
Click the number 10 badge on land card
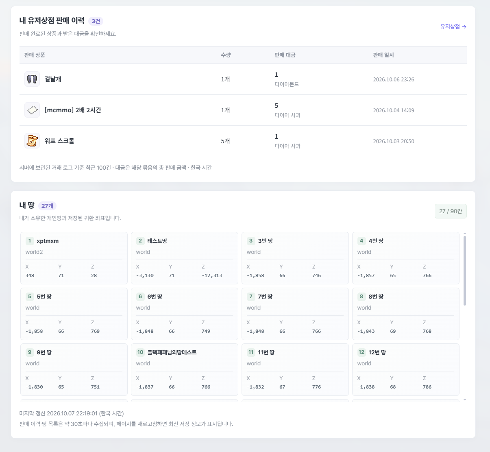[x=140, y=352]
